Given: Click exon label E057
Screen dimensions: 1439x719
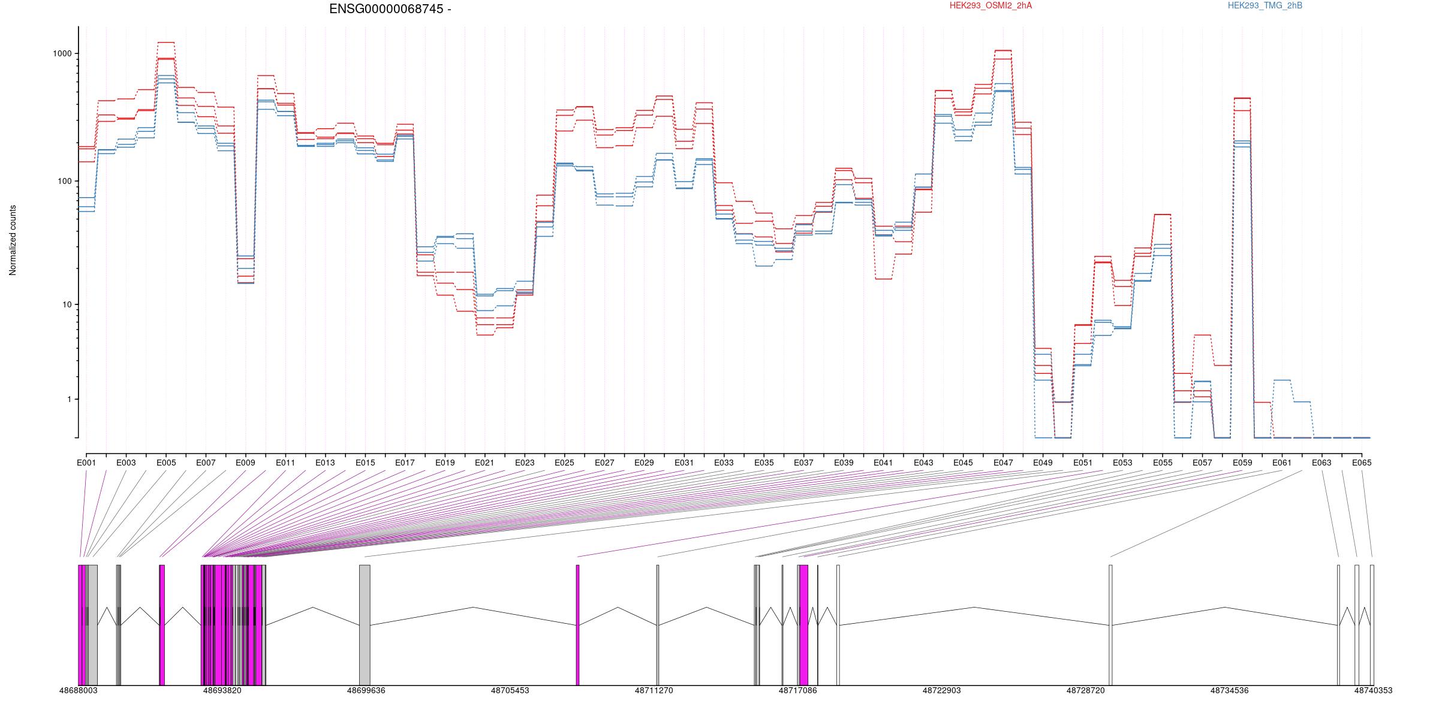Looking at the screenshot, I should 1202,463.
